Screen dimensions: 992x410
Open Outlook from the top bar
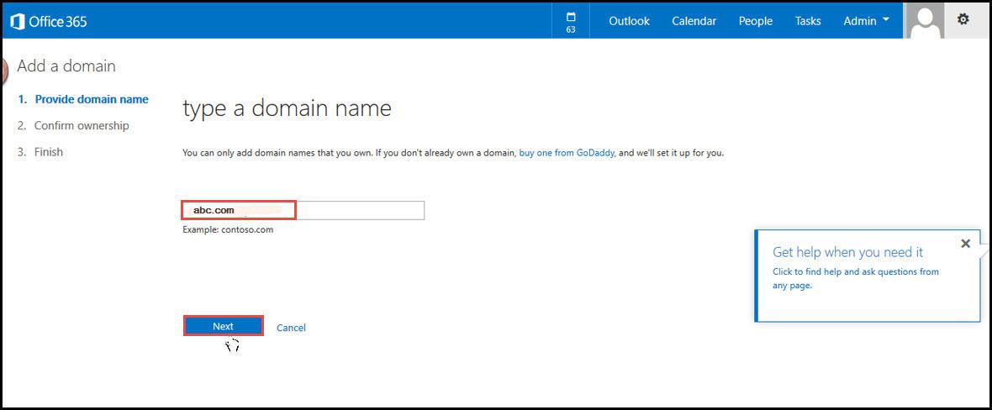pyautogui.click(x=629, y=21)
